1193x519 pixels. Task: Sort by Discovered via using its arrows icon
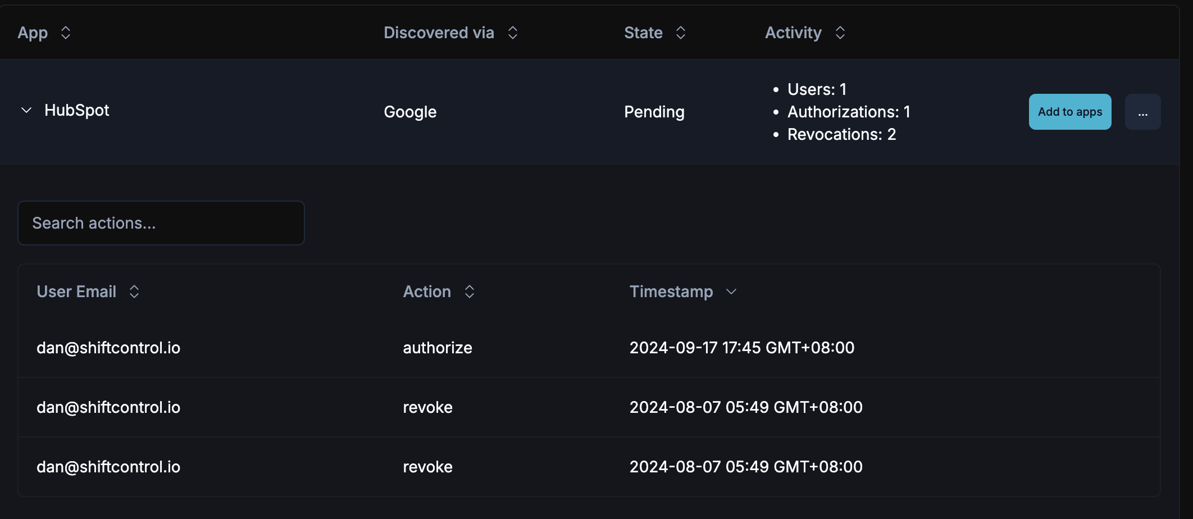(x=512, y=33)
